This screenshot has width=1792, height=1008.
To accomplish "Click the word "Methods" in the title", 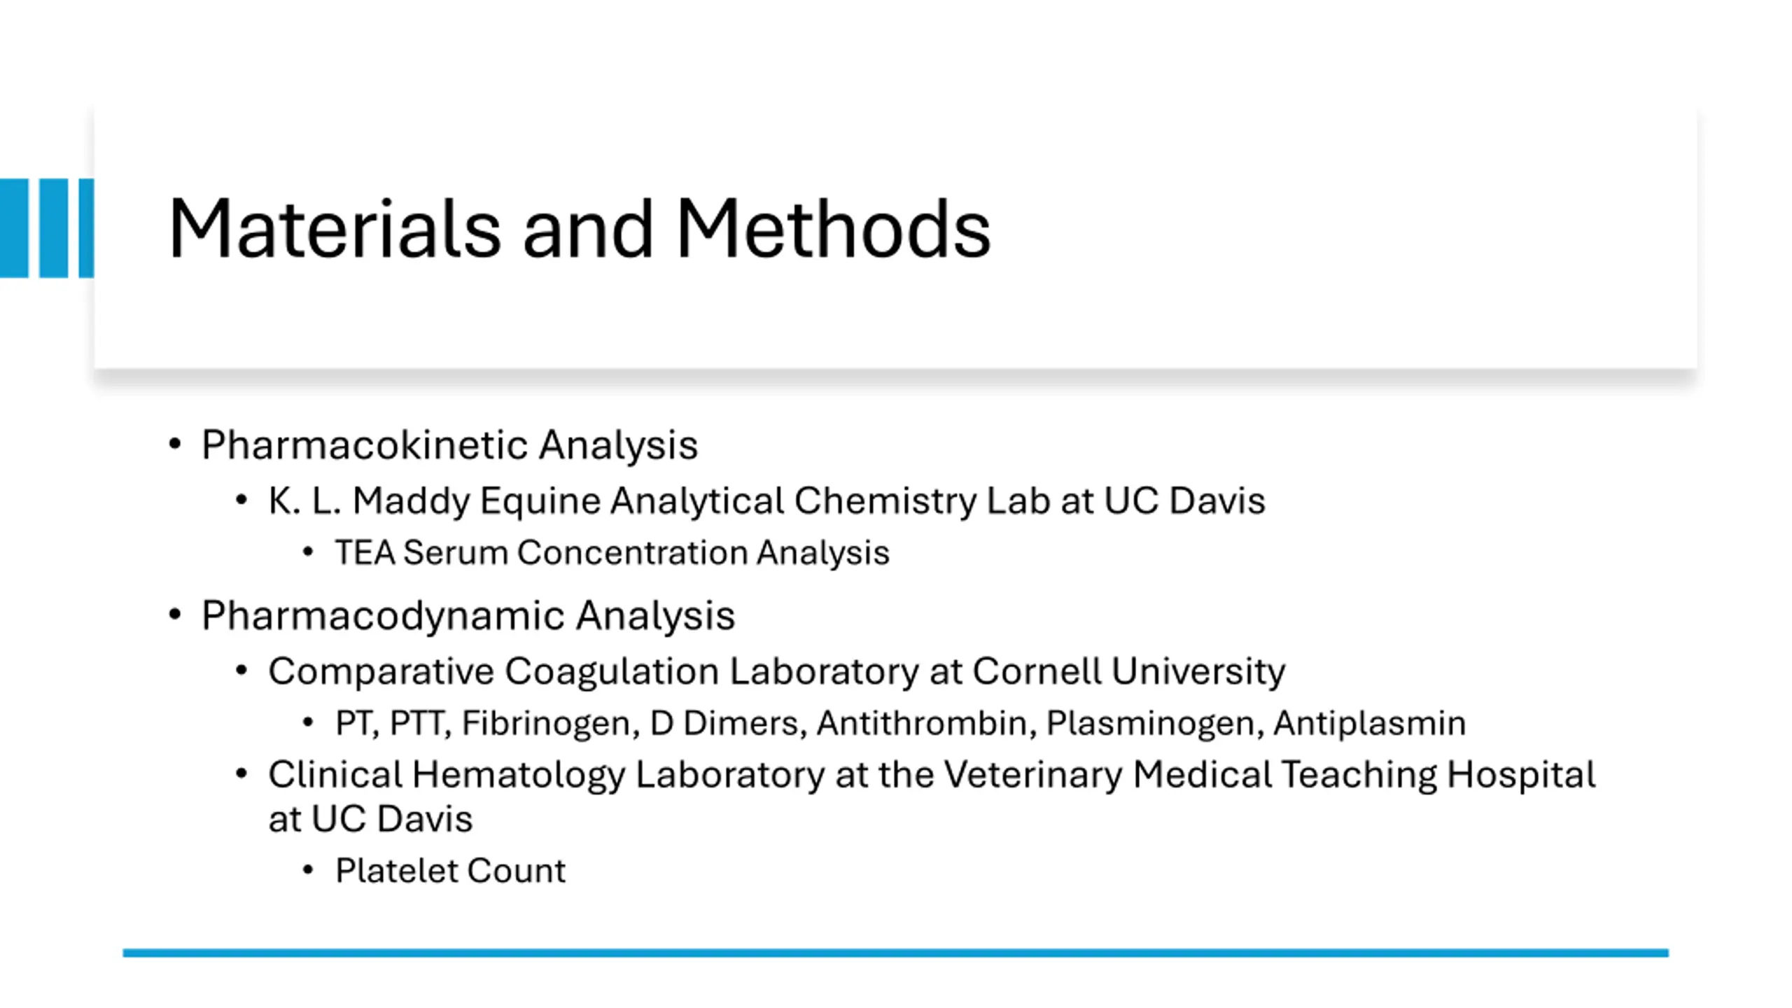I will [x=833, y=228].
